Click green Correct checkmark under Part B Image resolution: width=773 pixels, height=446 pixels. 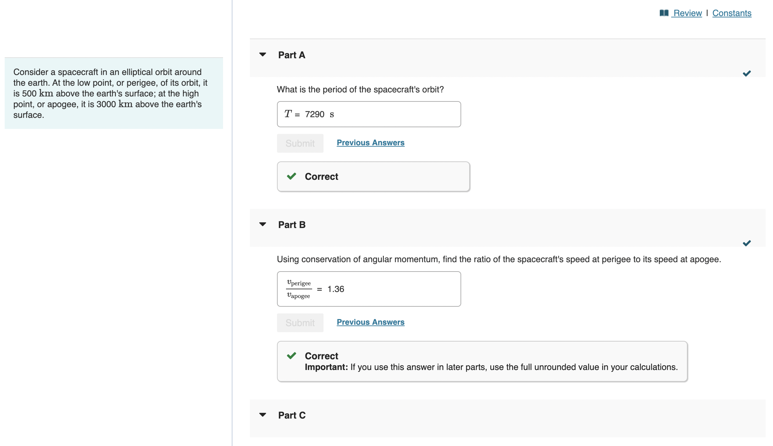point(292,356)
